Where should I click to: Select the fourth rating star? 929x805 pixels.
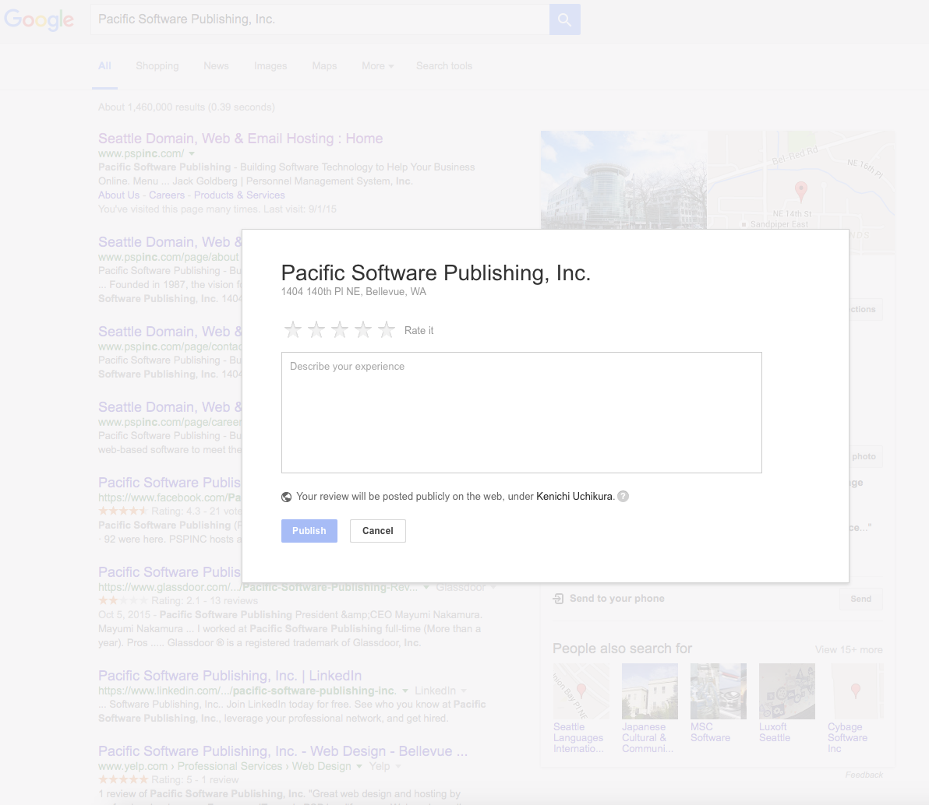point(363,329)
